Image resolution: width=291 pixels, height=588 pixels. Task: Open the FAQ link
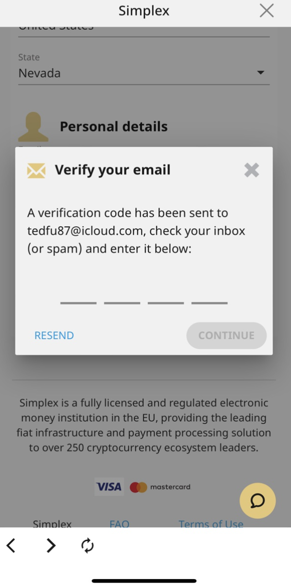point(119,523)
